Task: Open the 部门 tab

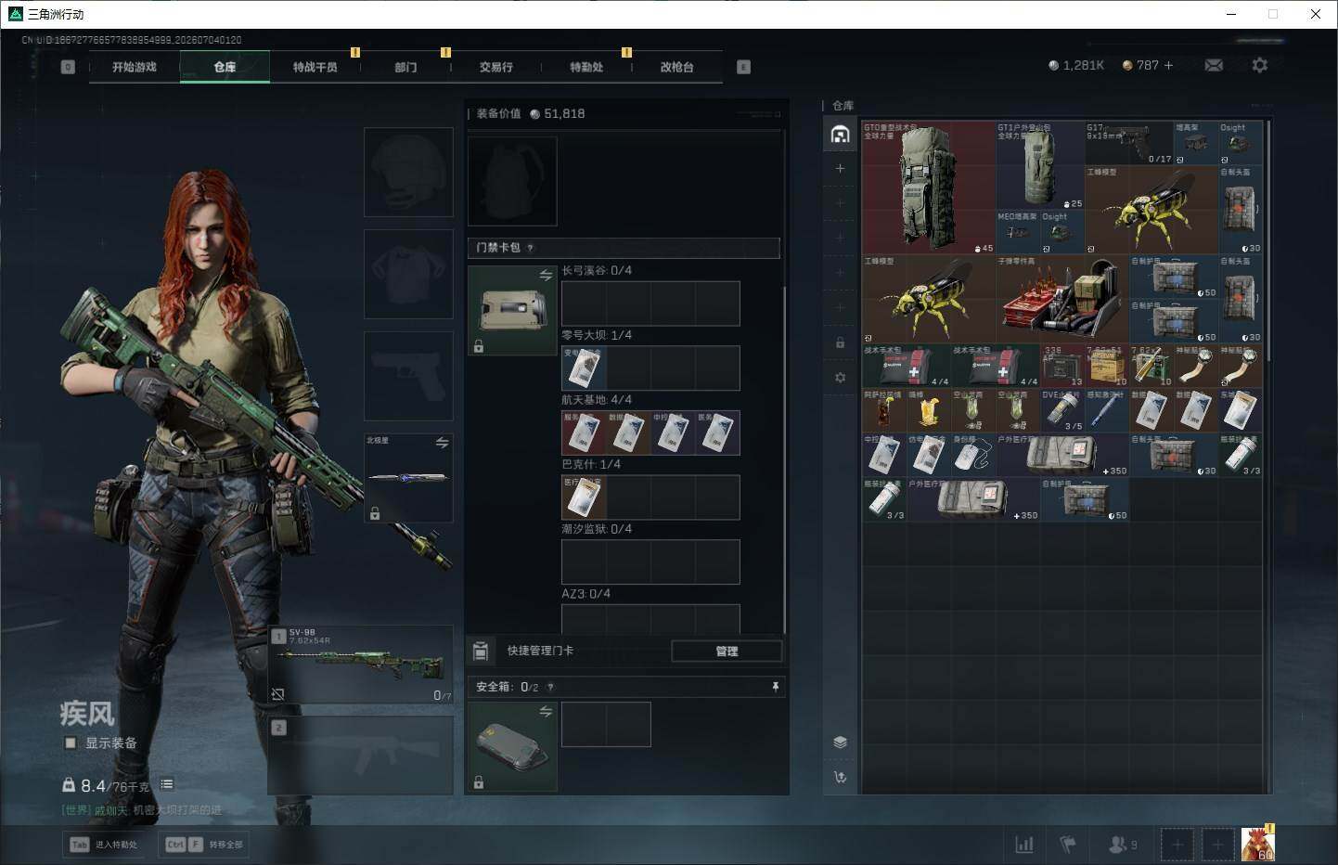Action: tap(405, 67)
